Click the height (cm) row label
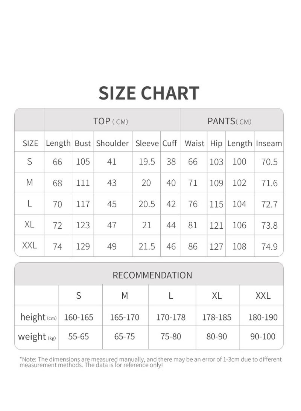The height and width of the screenshot is (411, 301). point(38,317)
